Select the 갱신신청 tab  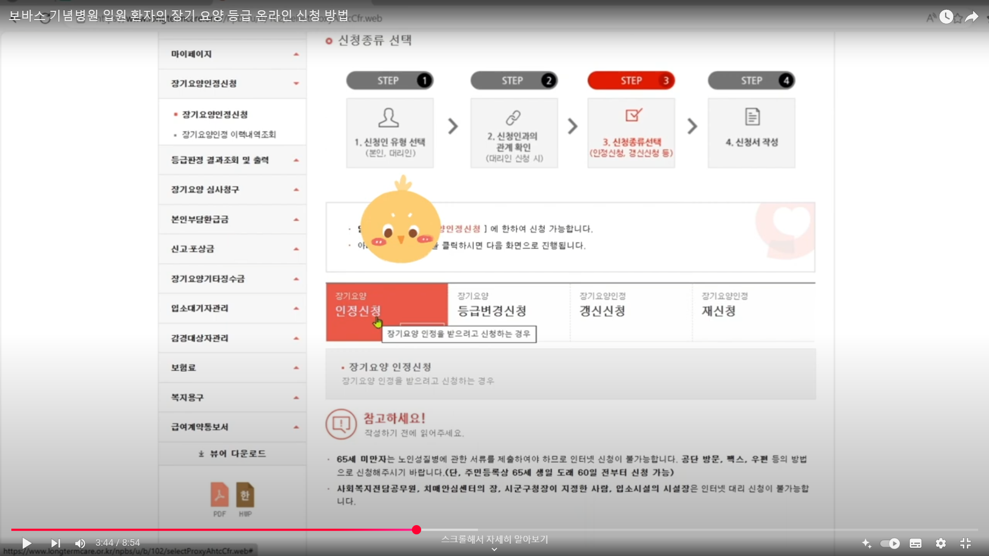click(630, 311)
